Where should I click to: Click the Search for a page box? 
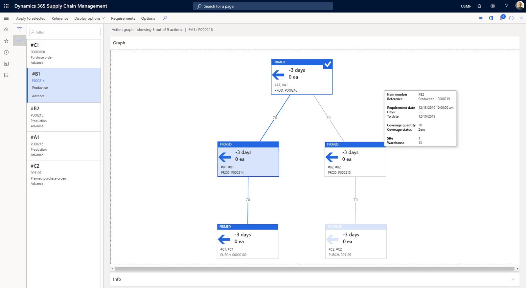pyautogui.click(x=263, y=6)
